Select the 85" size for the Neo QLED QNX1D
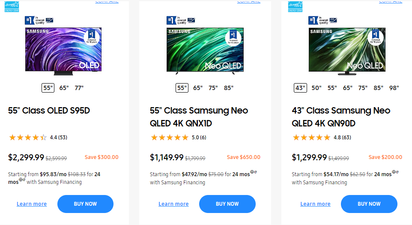 [x=228, y=88]
